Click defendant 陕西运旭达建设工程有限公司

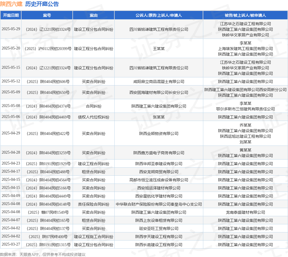point(245,136)
